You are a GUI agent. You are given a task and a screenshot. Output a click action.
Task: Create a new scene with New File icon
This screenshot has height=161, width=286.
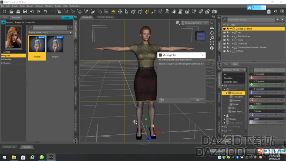coord(4,11)
